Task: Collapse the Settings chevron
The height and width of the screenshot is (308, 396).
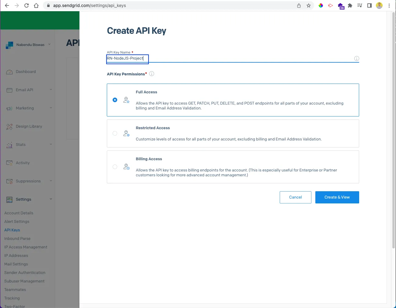Action: [x=51, y=199]
